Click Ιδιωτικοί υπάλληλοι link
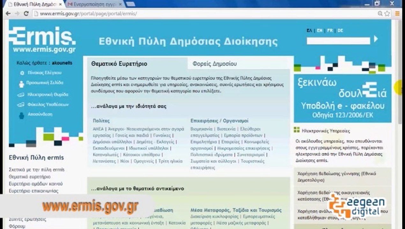 click(149, 148)
